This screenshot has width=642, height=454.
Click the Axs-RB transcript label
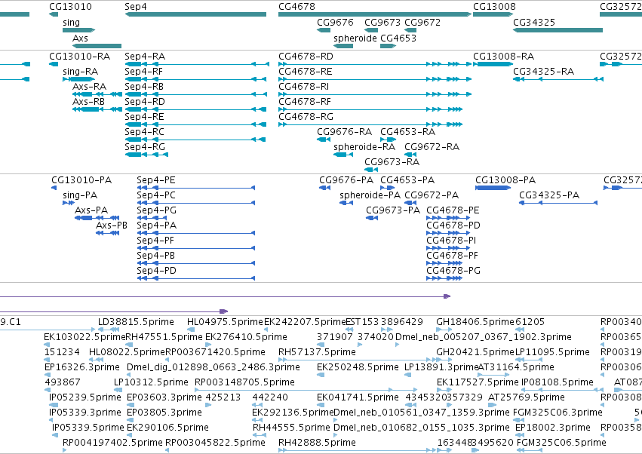click(x=88, y=102)
